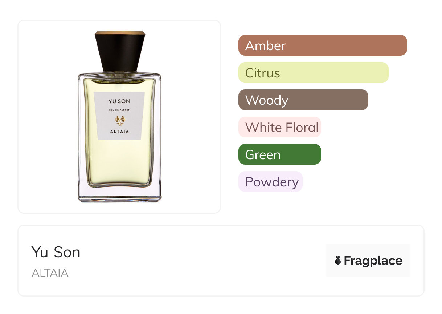Click the gold rim atop the bottle cap
The height and width of the screenshot is (314, 442).
tap(120, 33)
